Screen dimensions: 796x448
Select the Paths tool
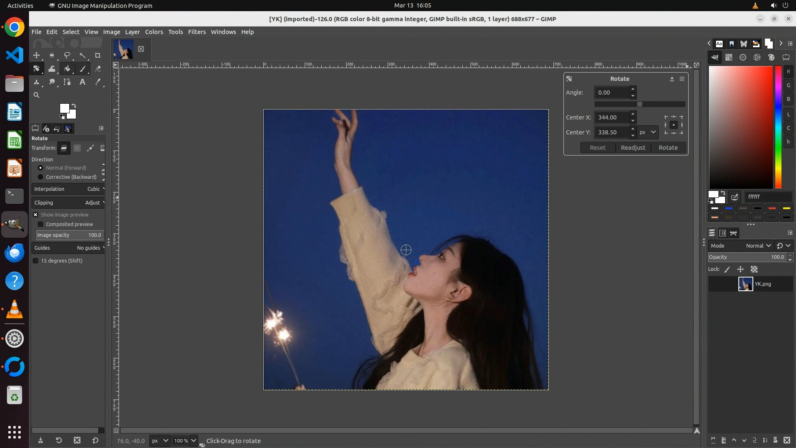[x=67, y=82]
